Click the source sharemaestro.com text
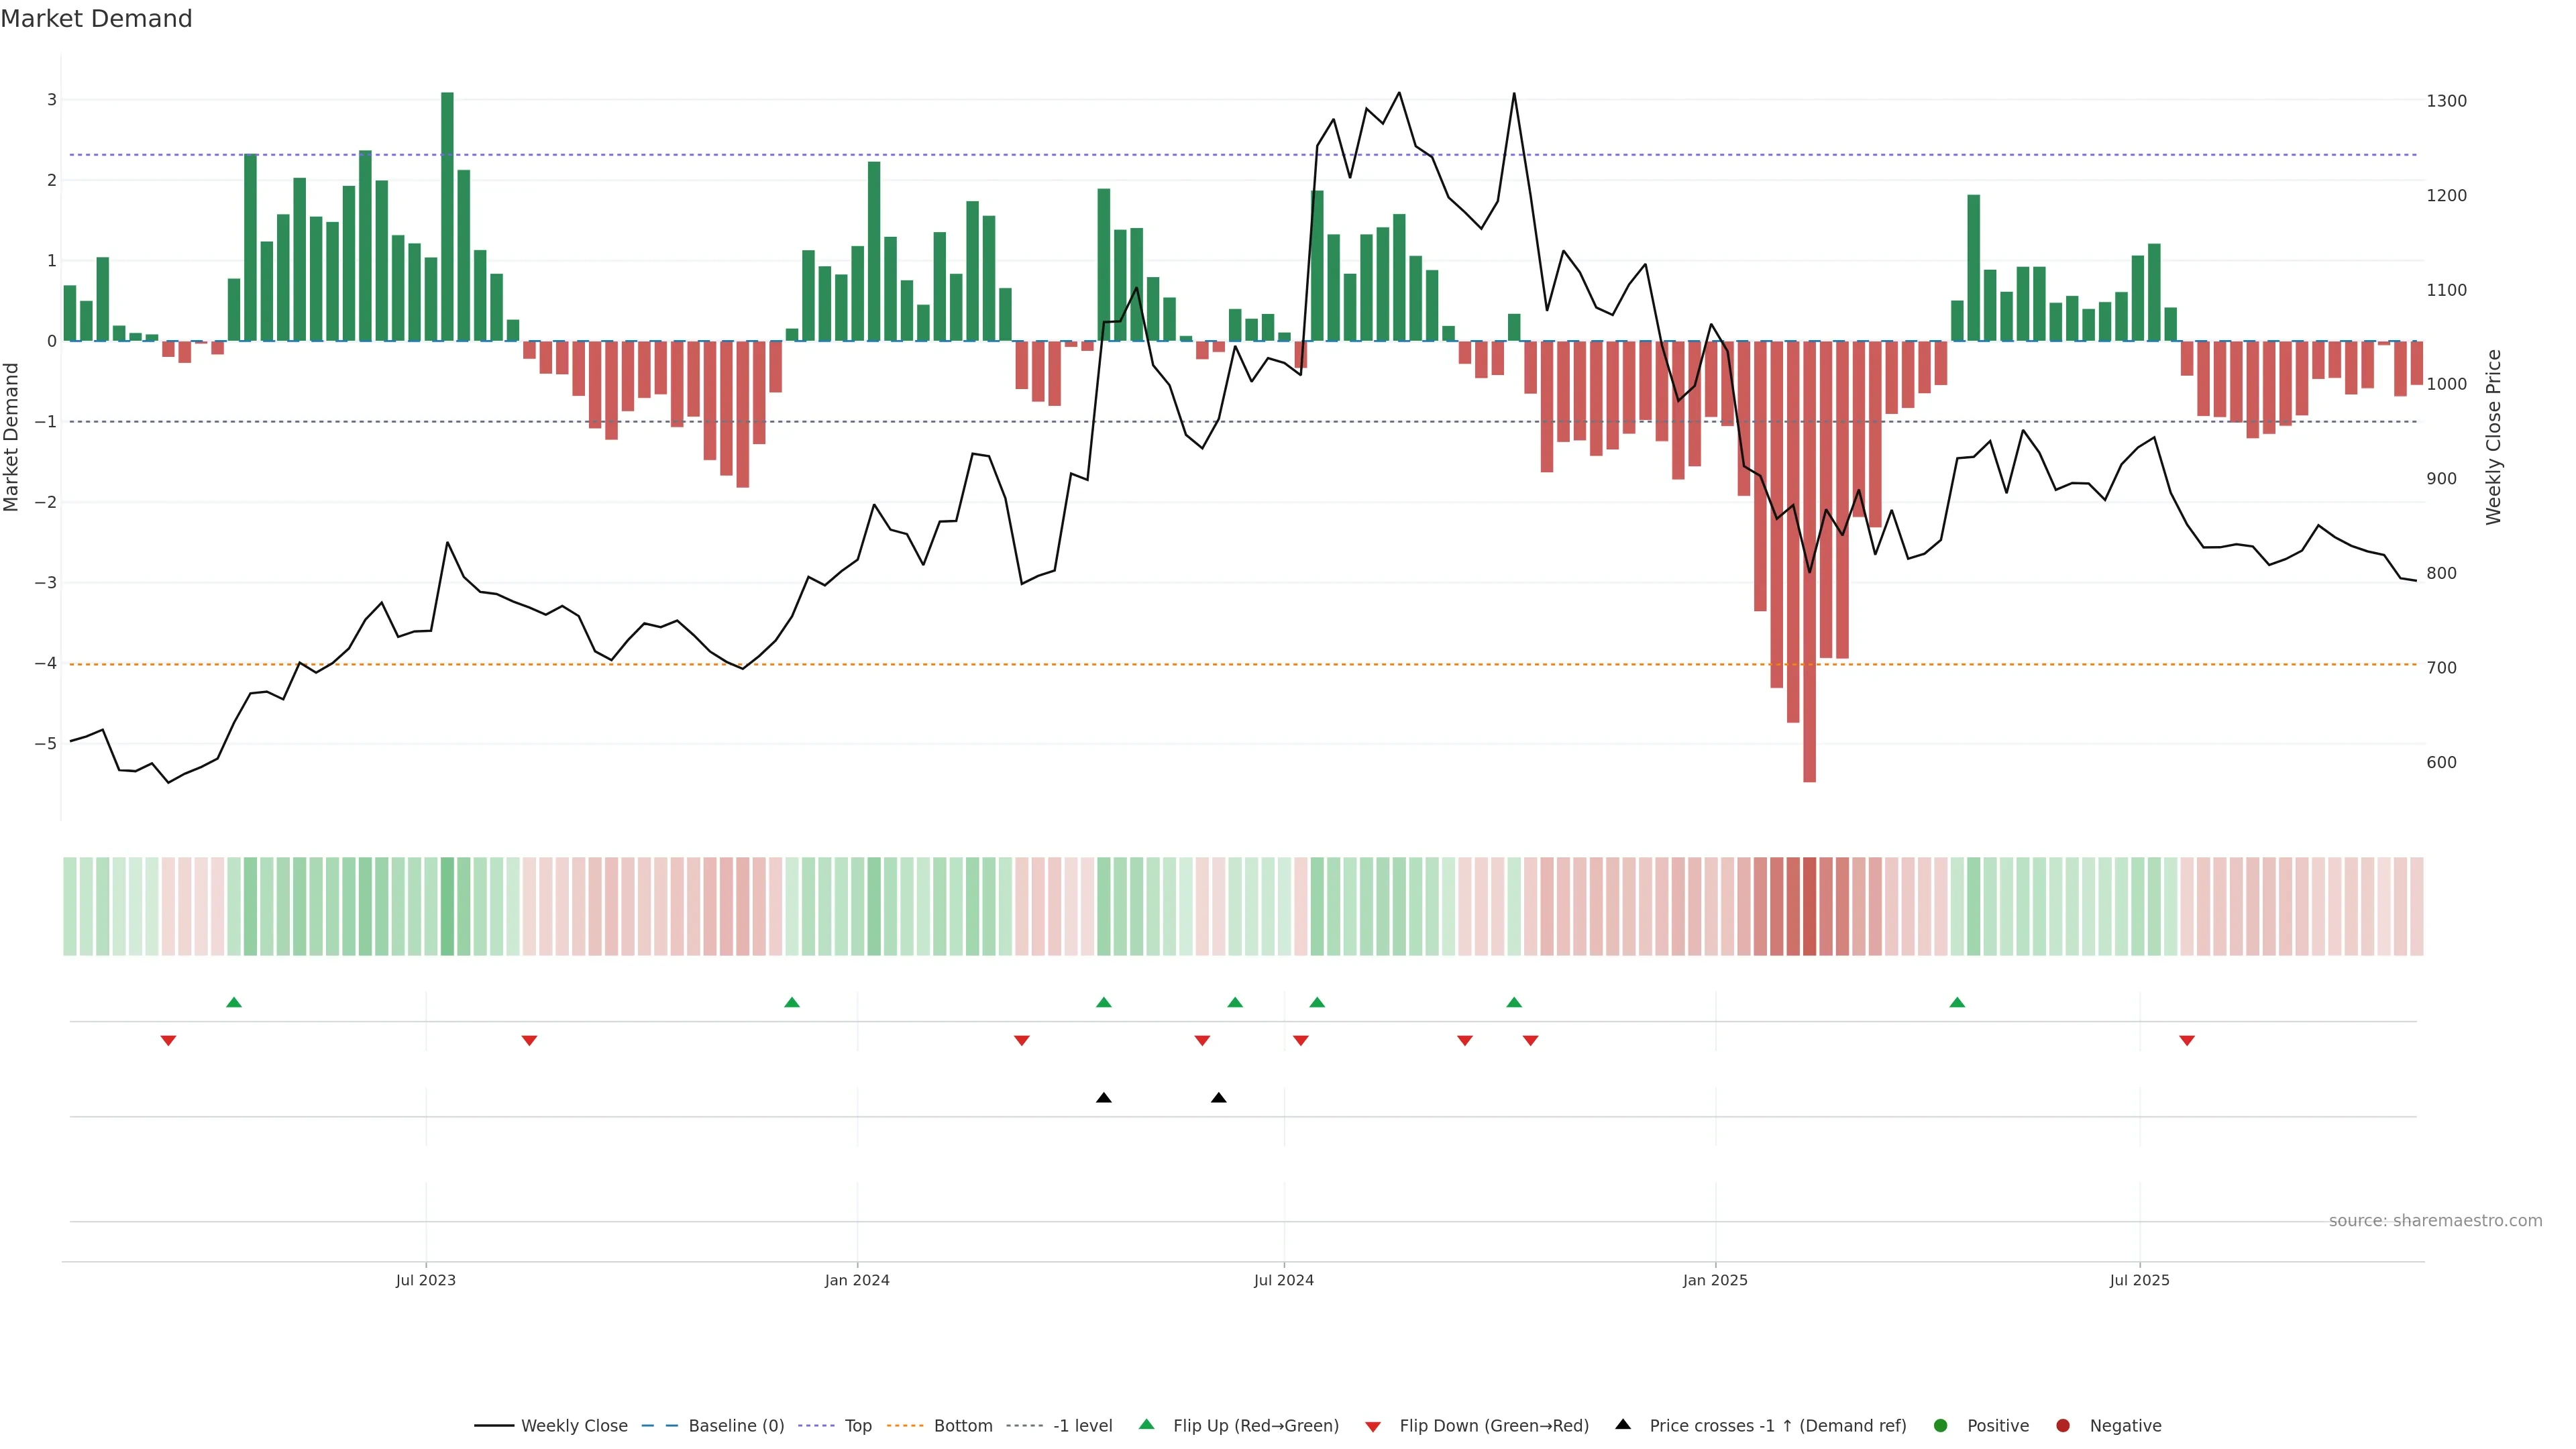Image resolution: width=2576 pixels, height=1449 pixels. pyautogui.click(x=2435, y=1221)
